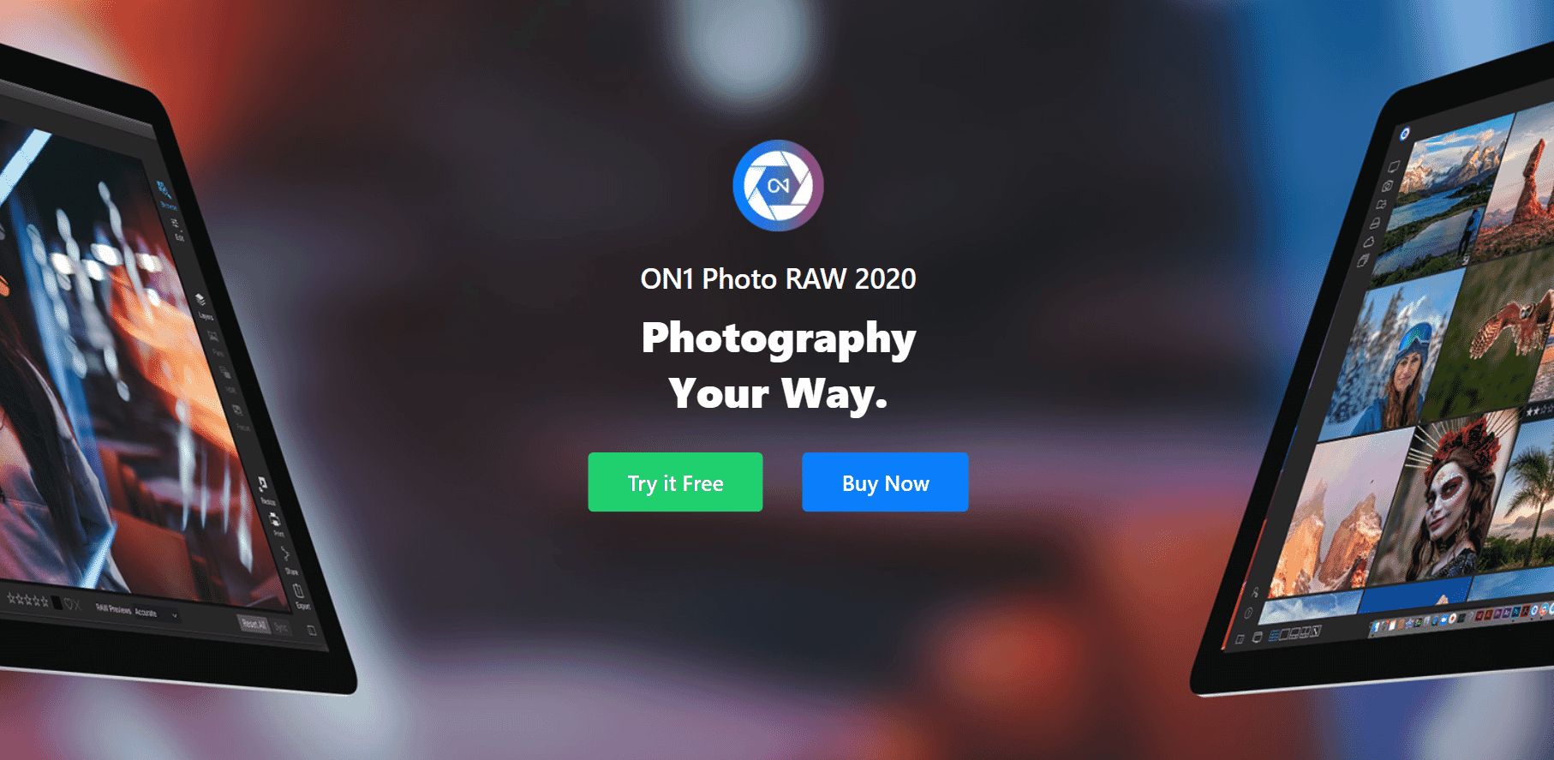Open the cloud source icon in browser sidebar
This screenshot has height=760, width=1554.
[1369, 242]
